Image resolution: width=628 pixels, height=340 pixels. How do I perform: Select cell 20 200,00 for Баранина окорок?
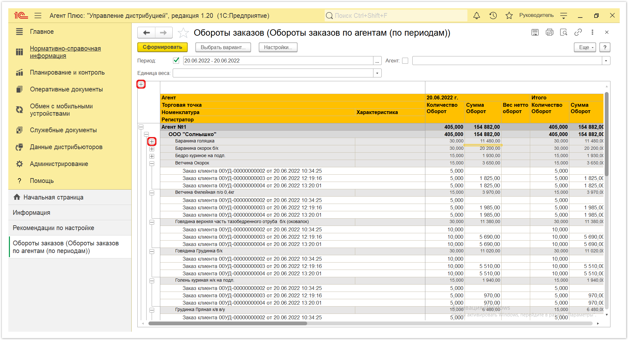coord(483,148)
